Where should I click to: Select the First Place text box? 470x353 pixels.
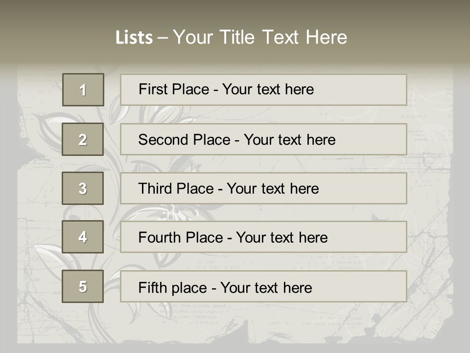click(x=263, y=90)
